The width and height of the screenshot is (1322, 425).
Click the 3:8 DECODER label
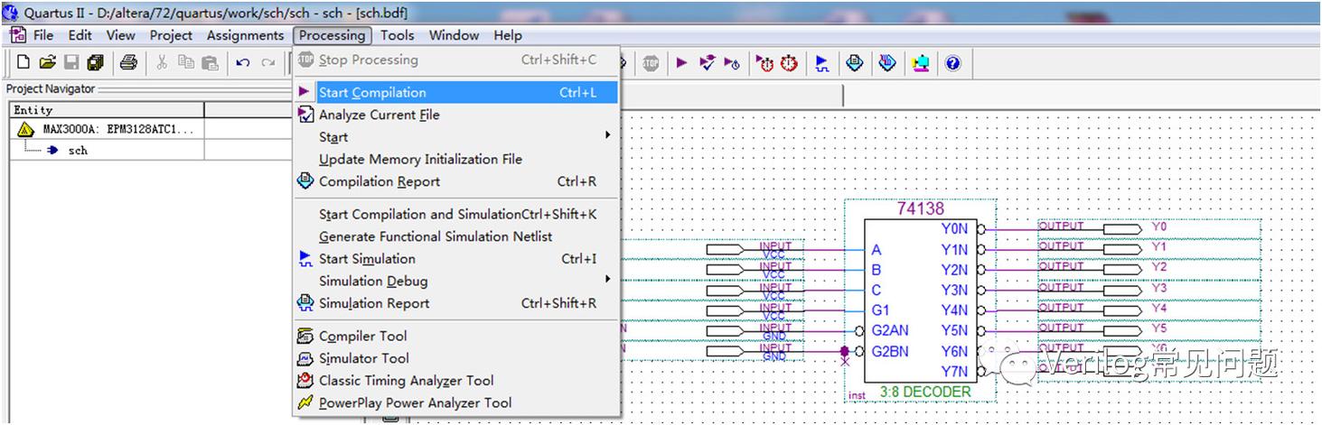[x=925, y=393]
